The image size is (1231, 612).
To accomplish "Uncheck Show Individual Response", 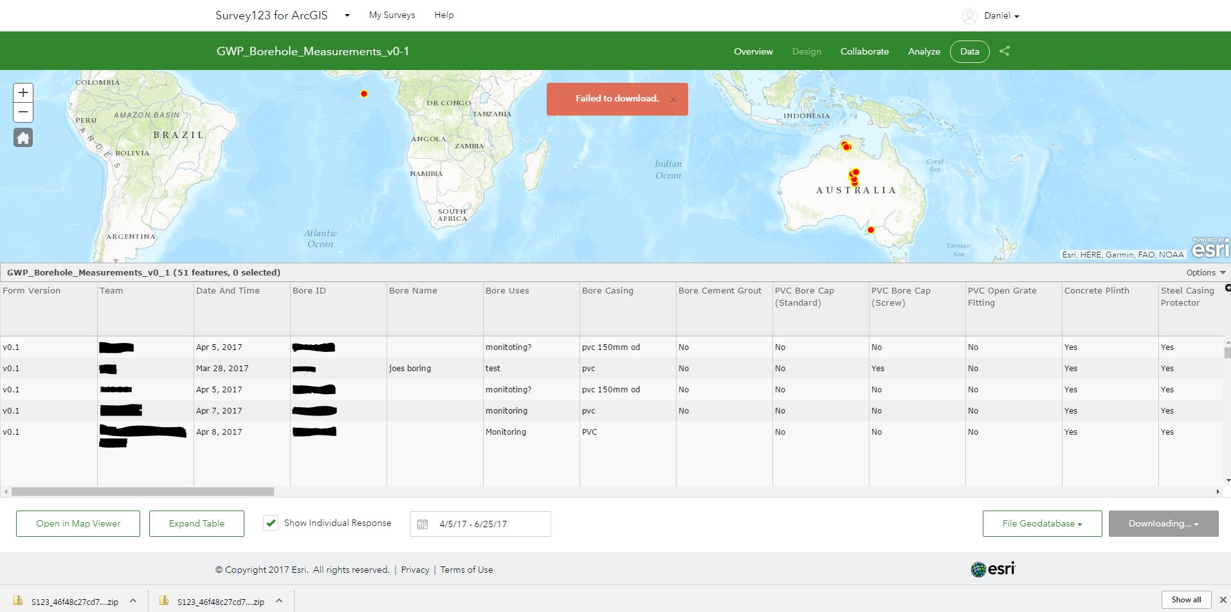I will (271, 523).
